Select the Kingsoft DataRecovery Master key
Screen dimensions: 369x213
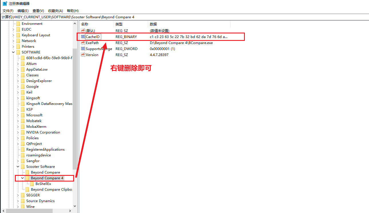click(x=49, y=104)
